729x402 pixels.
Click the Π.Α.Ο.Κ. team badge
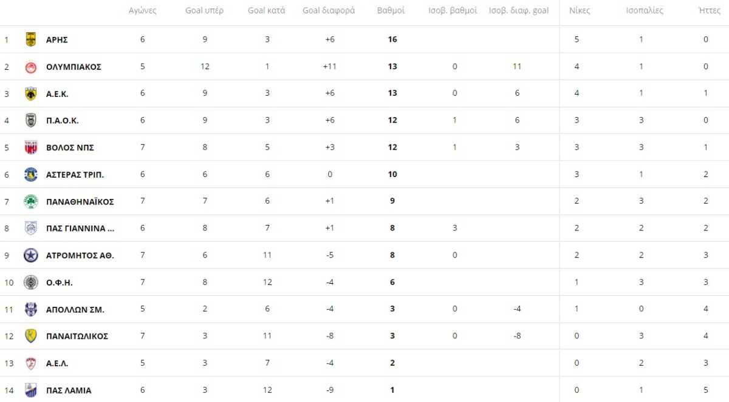[x=30, y=120]
